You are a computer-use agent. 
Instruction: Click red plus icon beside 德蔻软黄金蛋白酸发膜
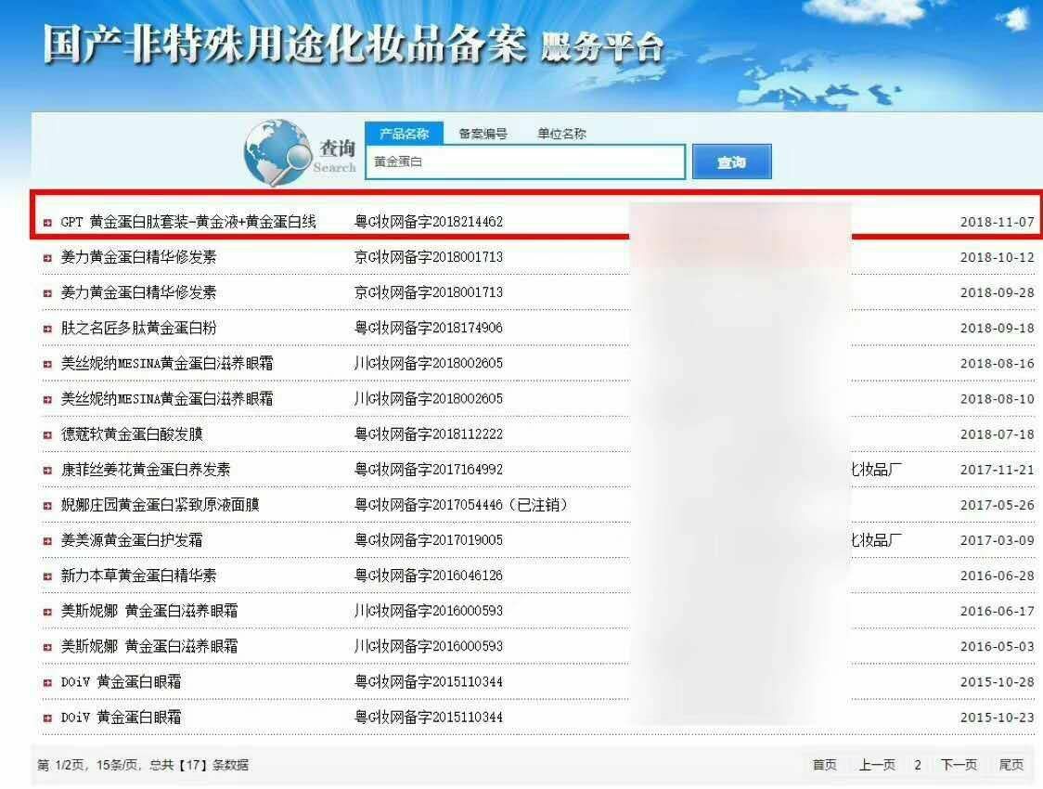(x=47, y=435)
